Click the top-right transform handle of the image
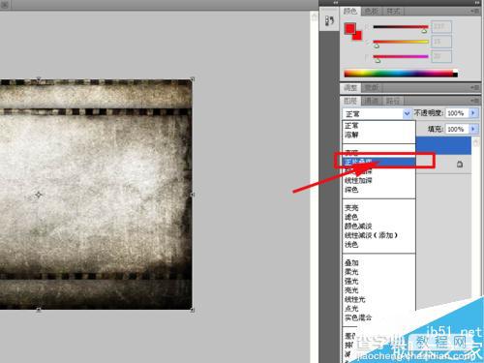 point(193,79)
